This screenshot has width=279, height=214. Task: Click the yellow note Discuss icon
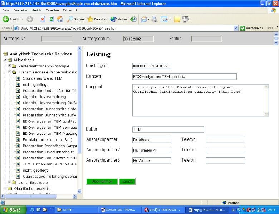click(x=177, y=19)
